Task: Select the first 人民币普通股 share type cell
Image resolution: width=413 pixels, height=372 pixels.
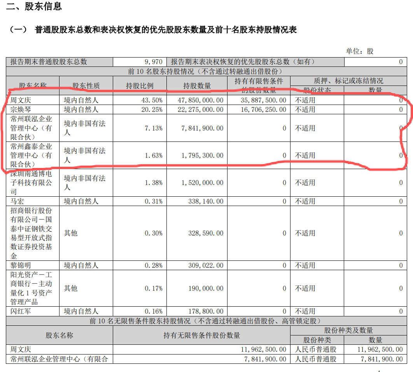Action: pyautogui.click(x=315, y=349)
